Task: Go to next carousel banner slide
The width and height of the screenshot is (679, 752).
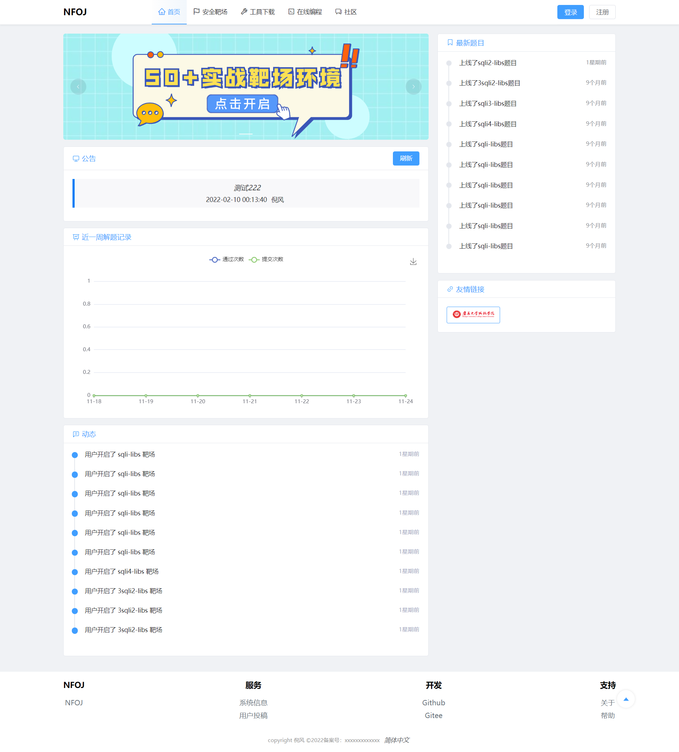Action: [x=413, y=87]
